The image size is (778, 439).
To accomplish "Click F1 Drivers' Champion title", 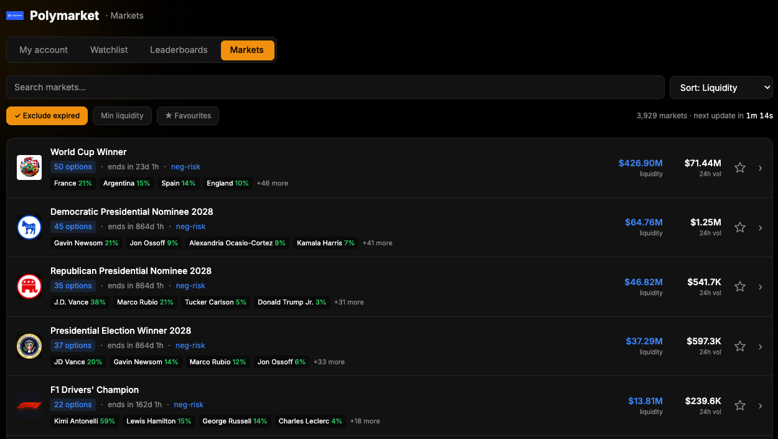I will click(95, 390).
